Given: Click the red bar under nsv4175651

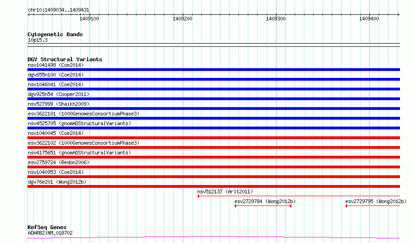Looking at the screenshot, I should 213,157.
